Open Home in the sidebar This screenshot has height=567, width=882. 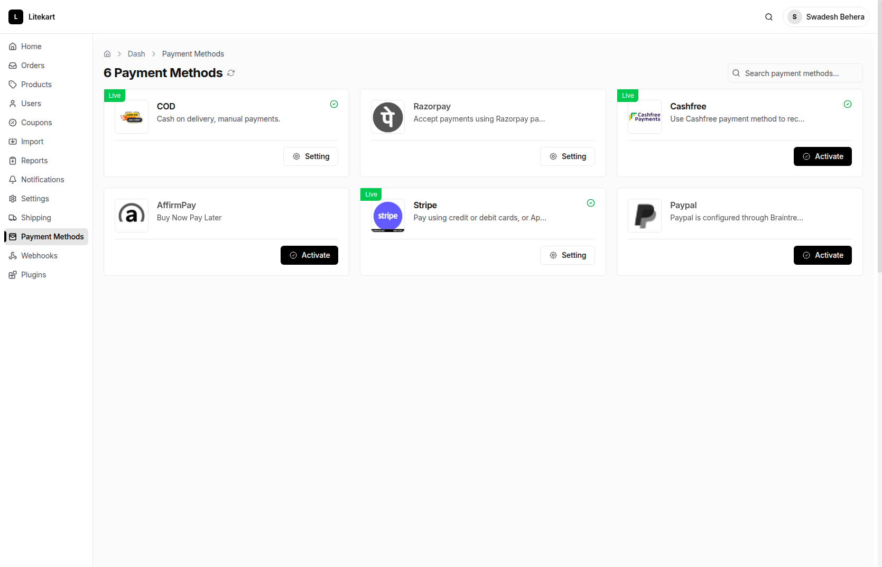[x=46, y=47]
